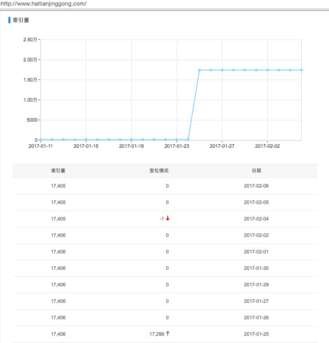The image size is (329, 343).
Task: Click the 2017-01-23 x-axis label
Action: click(177, 146)
